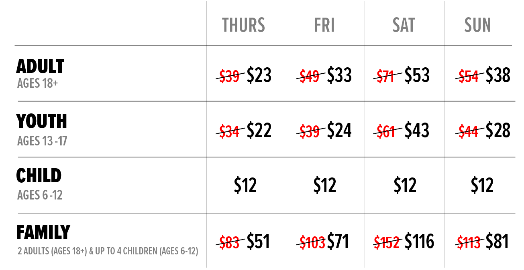Choose the SAT column header
The height and width of the screenshot is (270, 524).
[x=404, y=25]
